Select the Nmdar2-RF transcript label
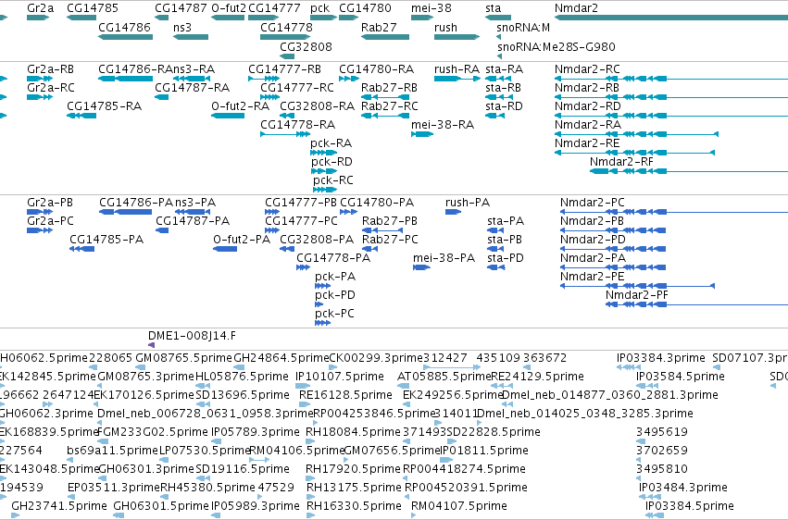788x520 pixels. [621, 162]
